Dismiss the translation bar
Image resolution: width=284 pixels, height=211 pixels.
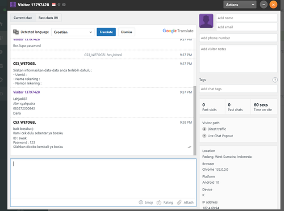point(127,32)
